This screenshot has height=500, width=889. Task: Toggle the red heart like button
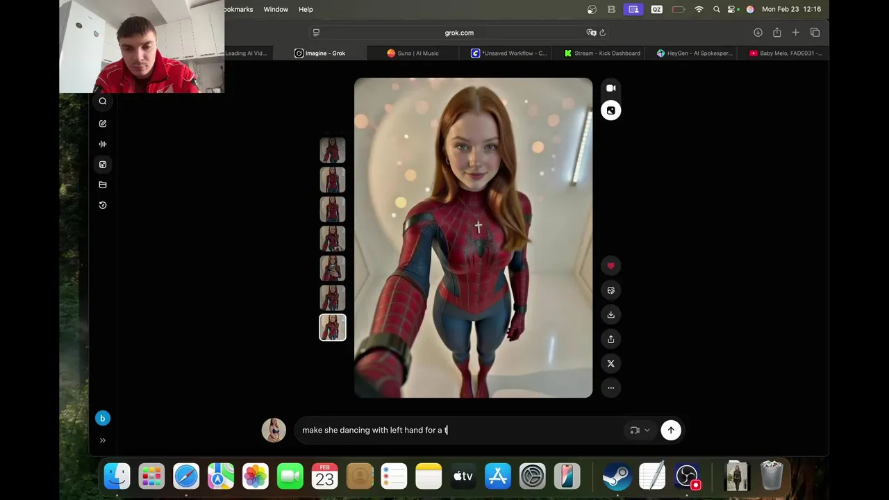click(x=611, y=266)
